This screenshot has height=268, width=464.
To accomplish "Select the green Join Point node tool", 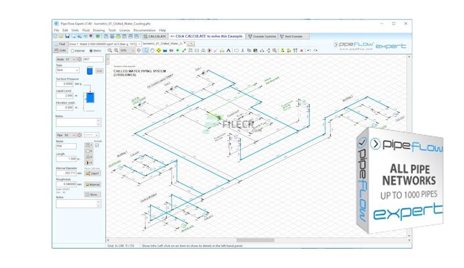I will tap(178, 50).
